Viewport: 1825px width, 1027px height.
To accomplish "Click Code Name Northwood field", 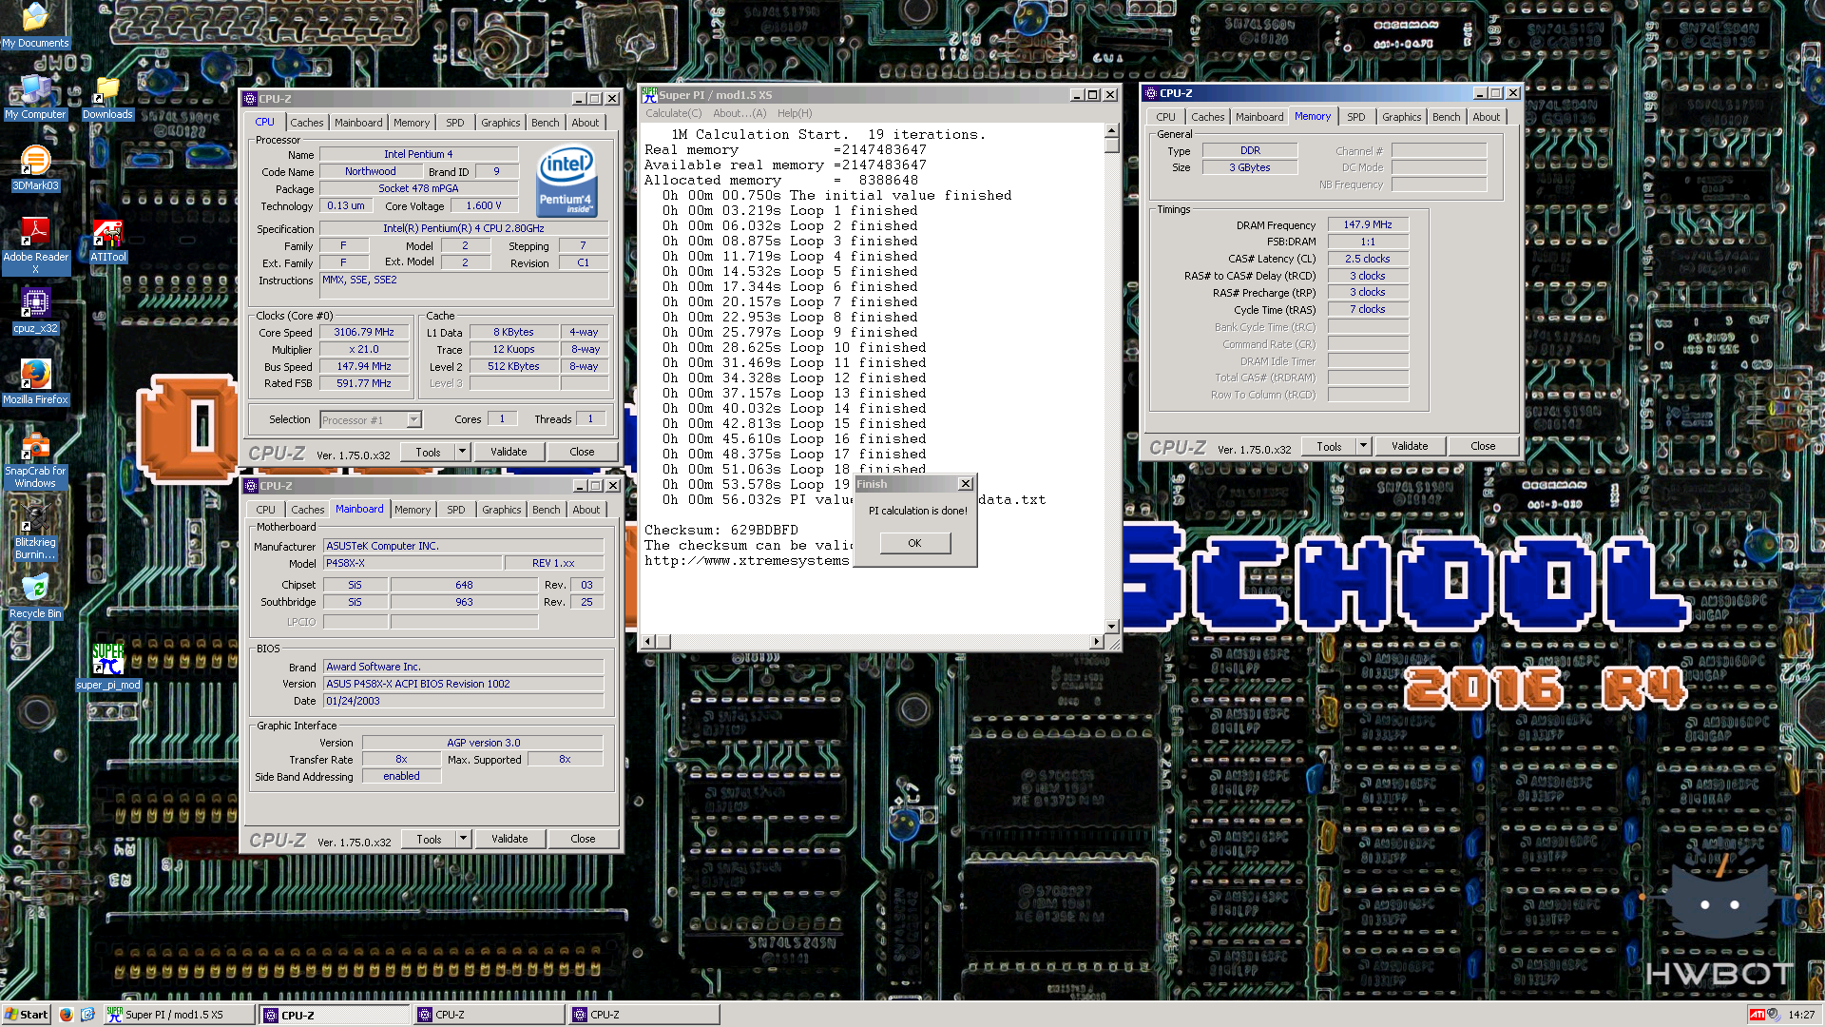I will pyautogui.click(x=370, y=171).
